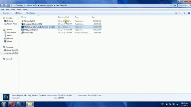Select the PhSp_CS2_English file name
This screenshot has width=191, height=107.
pyautogui.click(x=31, y=30)
